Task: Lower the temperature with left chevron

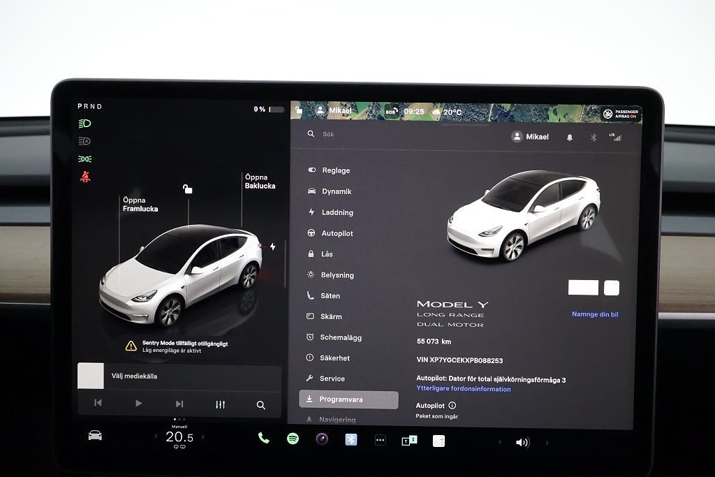Action: click(156, 436)
